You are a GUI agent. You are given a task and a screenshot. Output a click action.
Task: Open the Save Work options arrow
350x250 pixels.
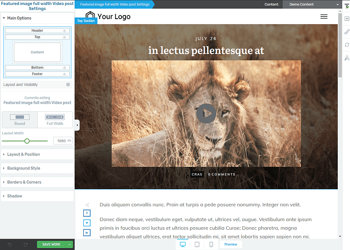70,245
